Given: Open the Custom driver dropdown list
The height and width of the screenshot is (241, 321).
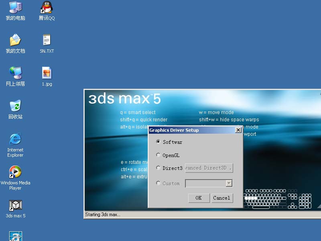Looking at the screenshot, I should (229, 183).
